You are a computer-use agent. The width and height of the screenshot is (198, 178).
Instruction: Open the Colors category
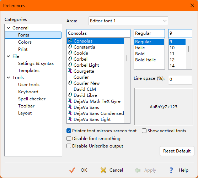pos(25,42)
